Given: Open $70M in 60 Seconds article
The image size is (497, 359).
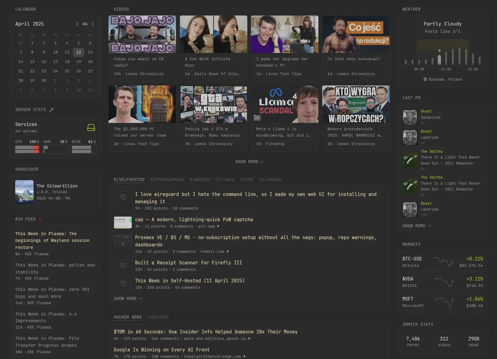Looking at the screenshot, I should (206, 332).
